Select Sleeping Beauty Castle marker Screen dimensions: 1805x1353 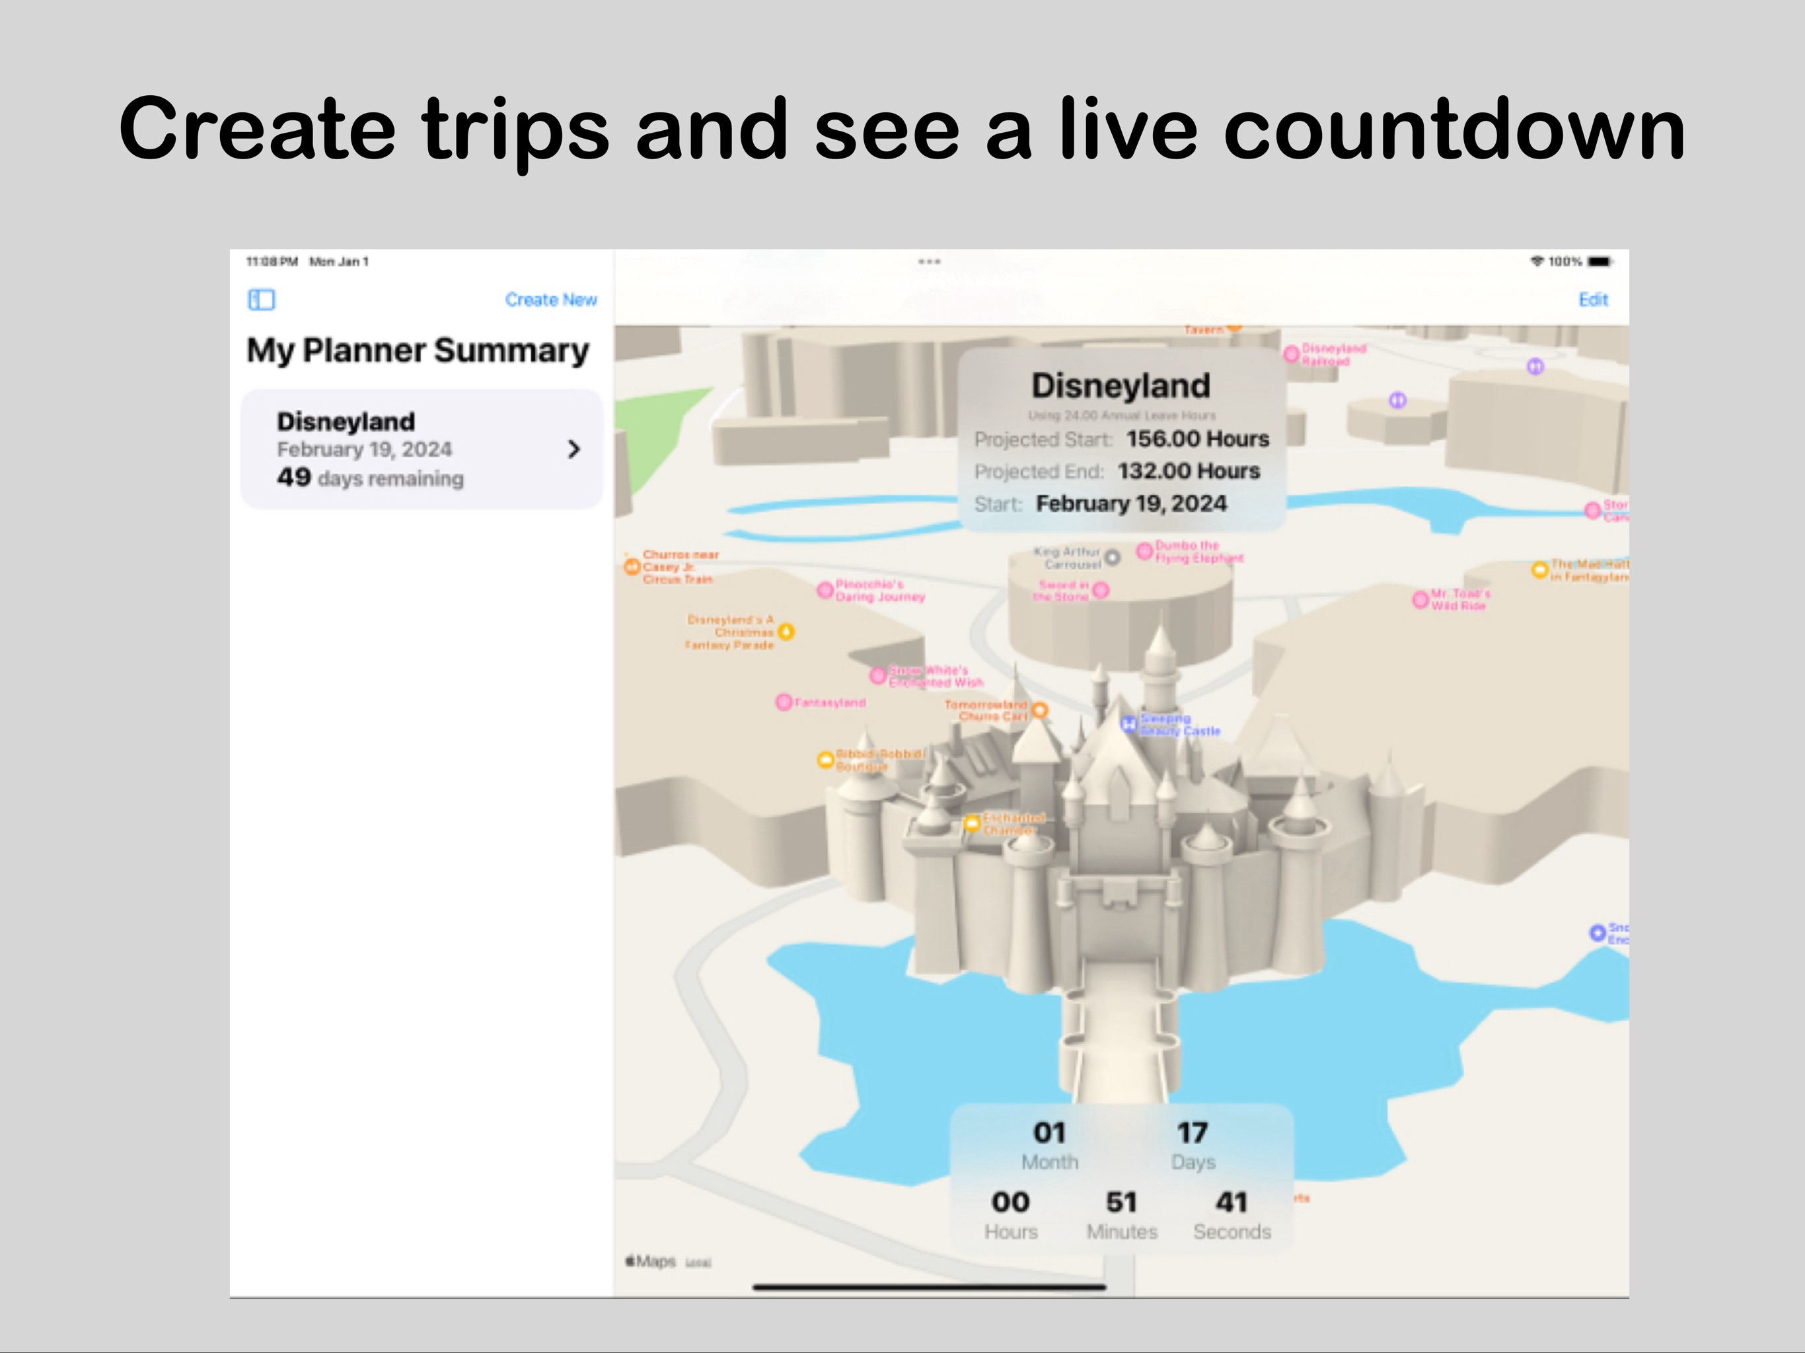[x=1129, y=724]
